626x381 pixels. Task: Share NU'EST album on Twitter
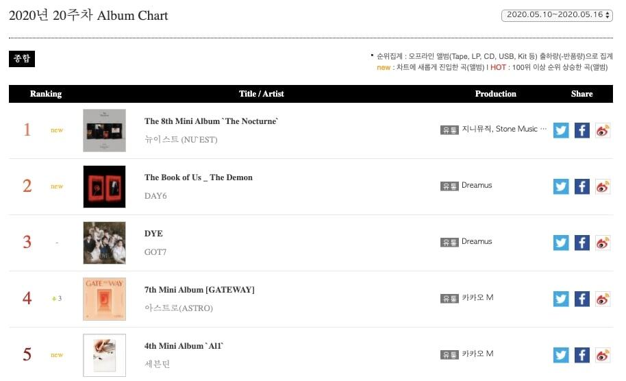(x=561, y=130)
